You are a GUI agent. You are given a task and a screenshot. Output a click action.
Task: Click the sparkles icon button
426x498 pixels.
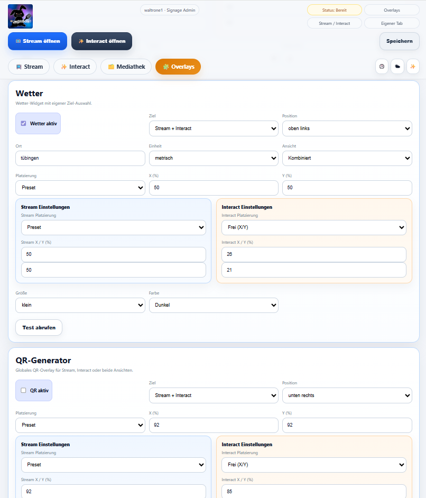[x=412, y=67]
